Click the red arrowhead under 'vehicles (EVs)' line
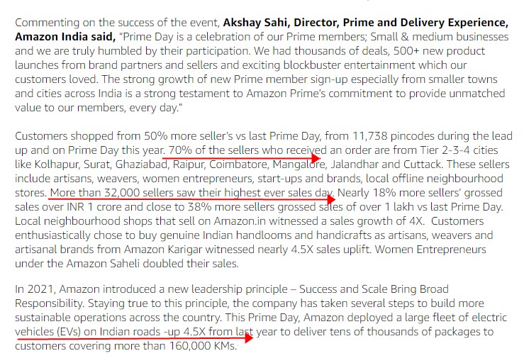This screenshot has height=363, width=524. [249, 338]
